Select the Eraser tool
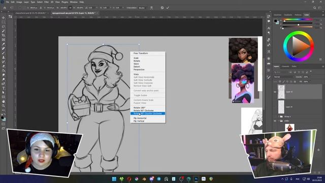325x183 pixels. [4, 66]
